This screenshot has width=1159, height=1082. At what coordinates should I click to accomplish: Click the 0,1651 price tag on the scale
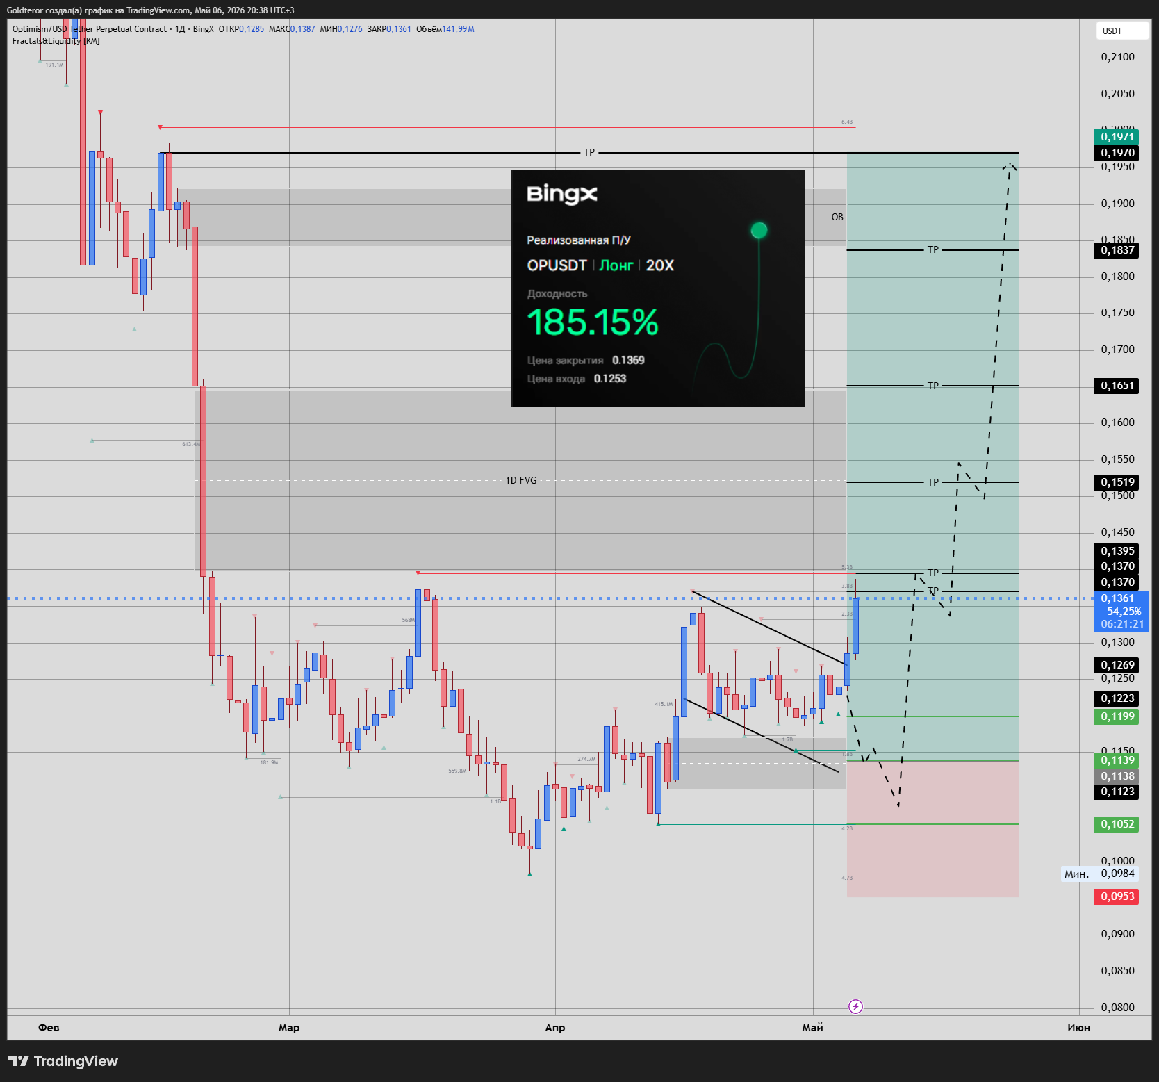[x=1117, y=386]
